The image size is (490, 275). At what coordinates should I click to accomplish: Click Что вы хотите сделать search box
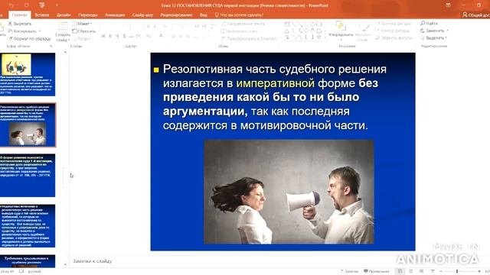coord(240,15)
